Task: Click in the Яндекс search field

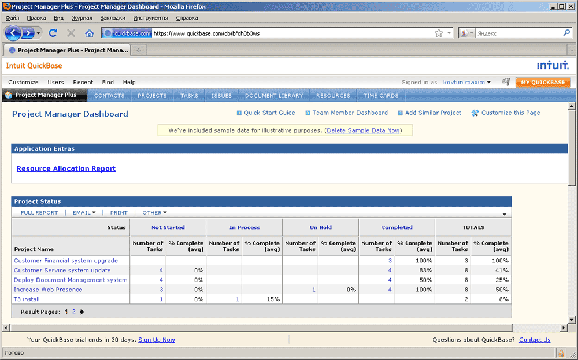Action: coord(518,33)
